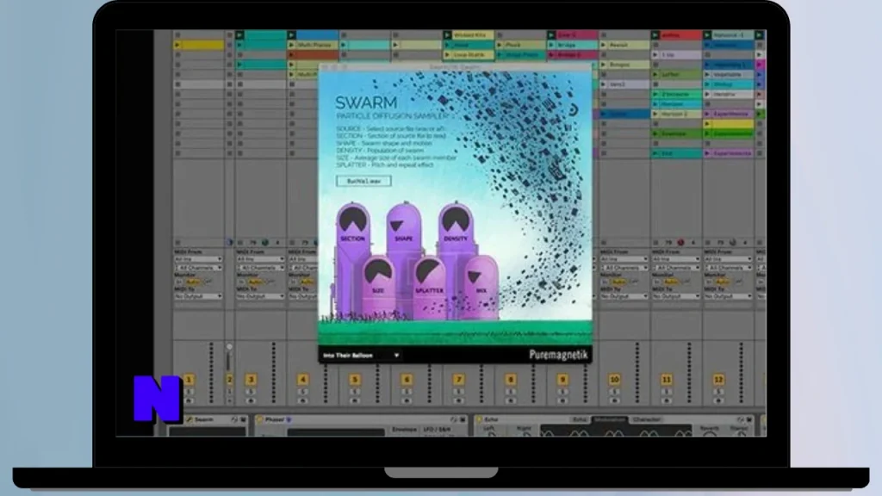
Task: Click the Swarm device save preset icon
Action: pos(243,419)
